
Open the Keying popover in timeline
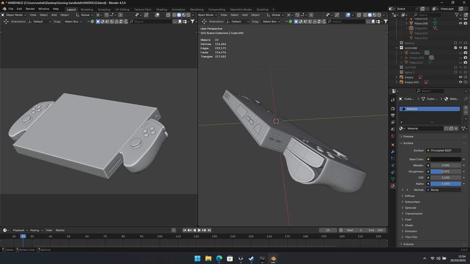tap(36, 230)
